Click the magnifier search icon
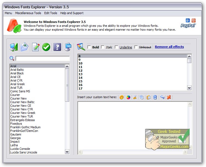Image resolution: width=206 pixels, height=167 pixels. tap(12, 58)
